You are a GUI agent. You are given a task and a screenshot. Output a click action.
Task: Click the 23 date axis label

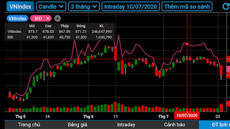pos(218,117)
